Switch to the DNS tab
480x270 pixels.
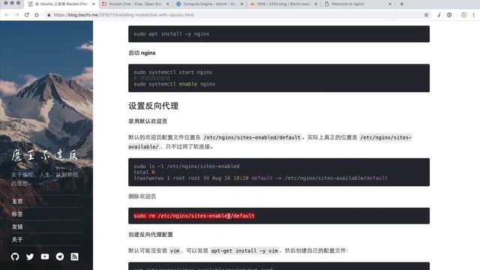pyautogui.click(x=283, y=4)
